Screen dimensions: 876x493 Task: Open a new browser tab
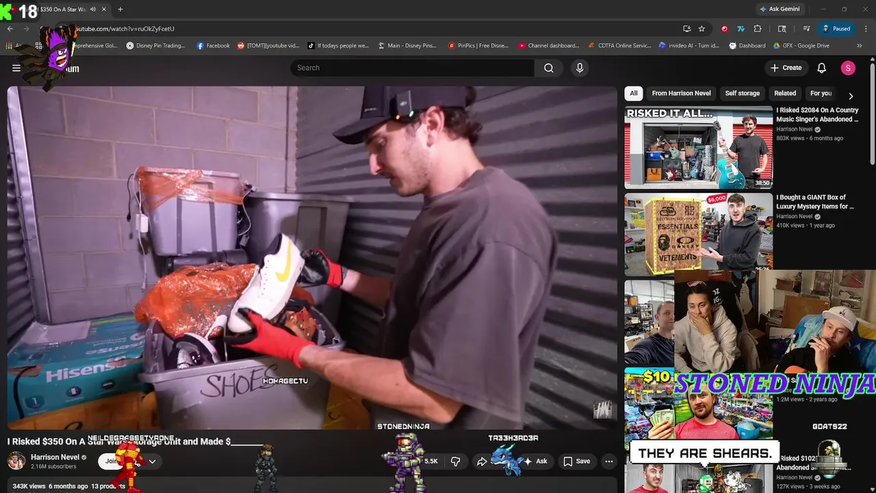coord(120,10)
